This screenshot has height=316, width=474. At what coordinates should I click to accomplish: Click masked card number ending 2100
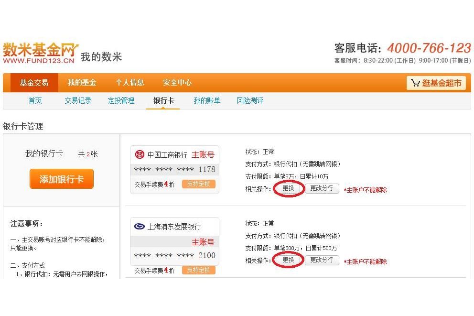(174, 255)
